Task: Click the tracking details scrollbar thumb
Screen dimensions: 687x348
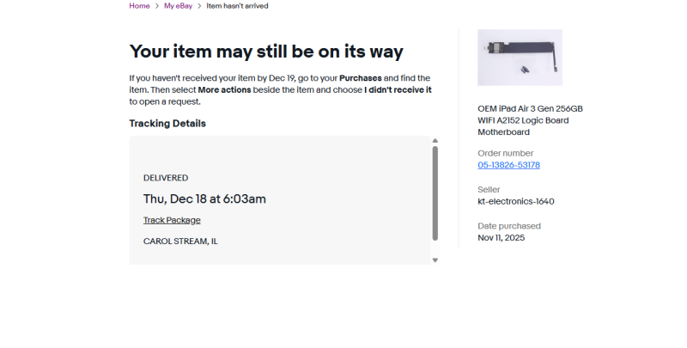Action: click(435, 193)
